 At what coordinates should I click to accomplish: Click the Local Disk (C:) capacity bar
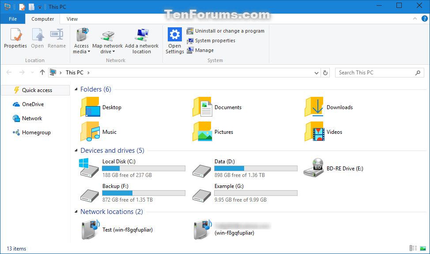[x=143, y=168]
